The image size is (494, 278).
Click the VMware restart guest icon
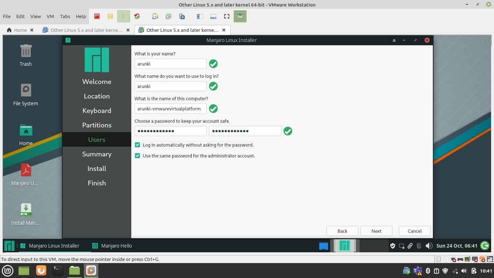(x=137, y=16)
